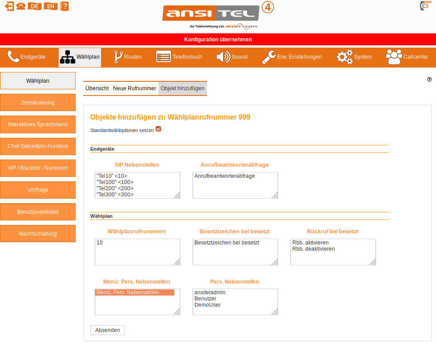The height and width of the screenshot is (348, 436).
Task: Switch language with the DE flag icon
Action: pos(34,6)
